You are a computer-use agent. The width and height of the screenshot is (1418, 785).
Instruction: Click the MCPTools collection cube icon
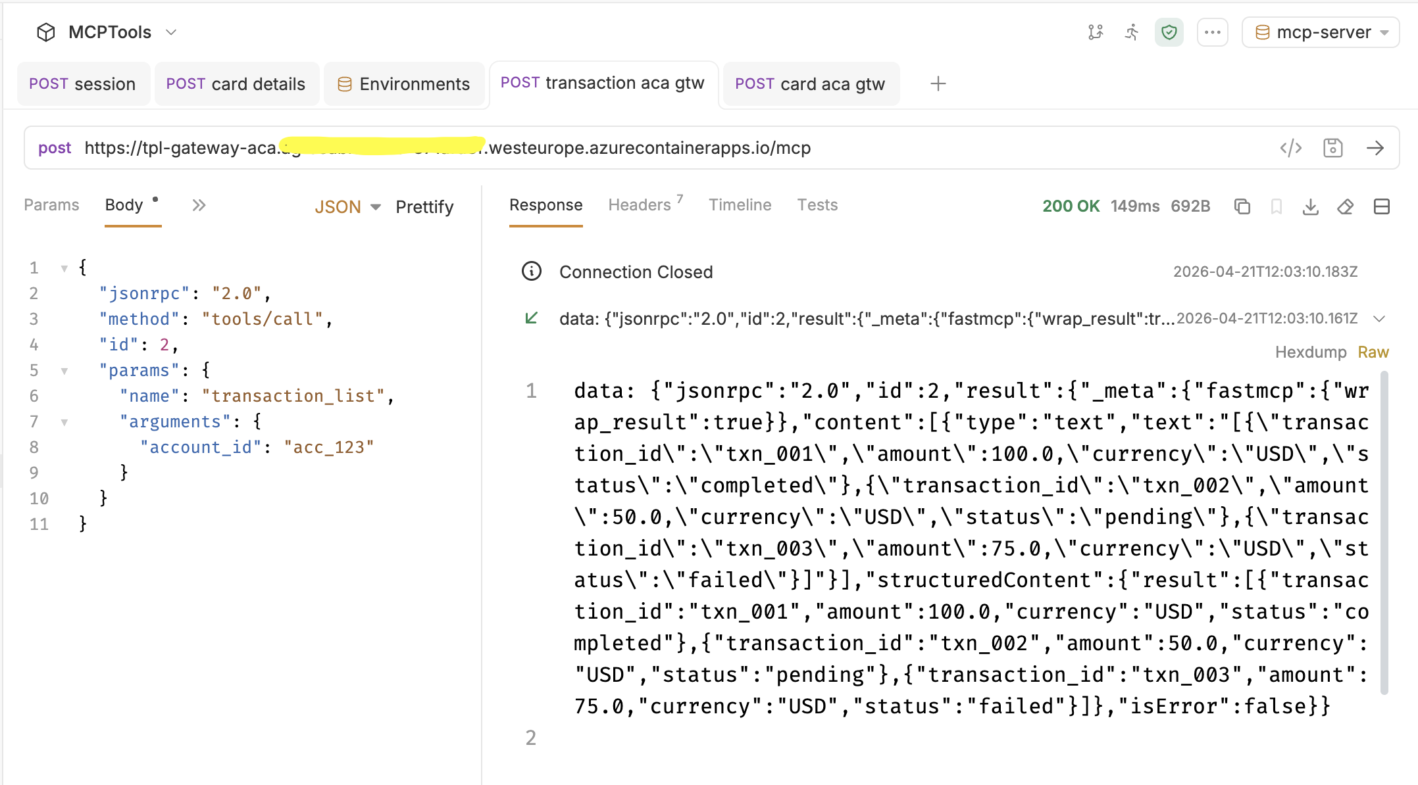(x=45, y=32)
